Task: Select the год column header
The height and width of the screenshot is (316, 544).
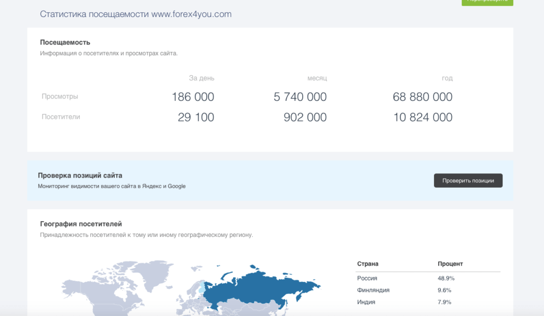Action: 447,78
